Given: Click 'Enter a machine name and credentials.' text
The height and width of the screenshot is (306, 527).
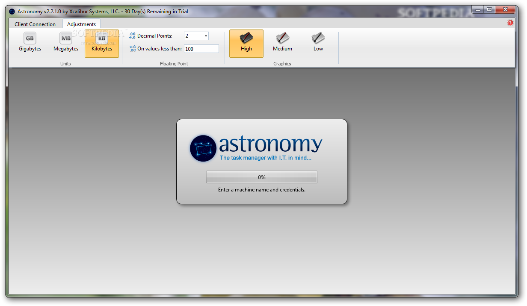Looking at the screenshot, I should click(x=262, y=190).
